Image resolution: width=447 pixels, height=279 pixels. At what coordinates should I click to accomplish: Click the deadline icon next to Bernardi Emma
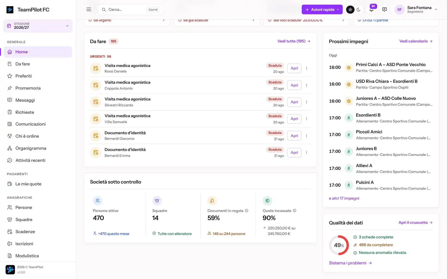pos(96,153)
